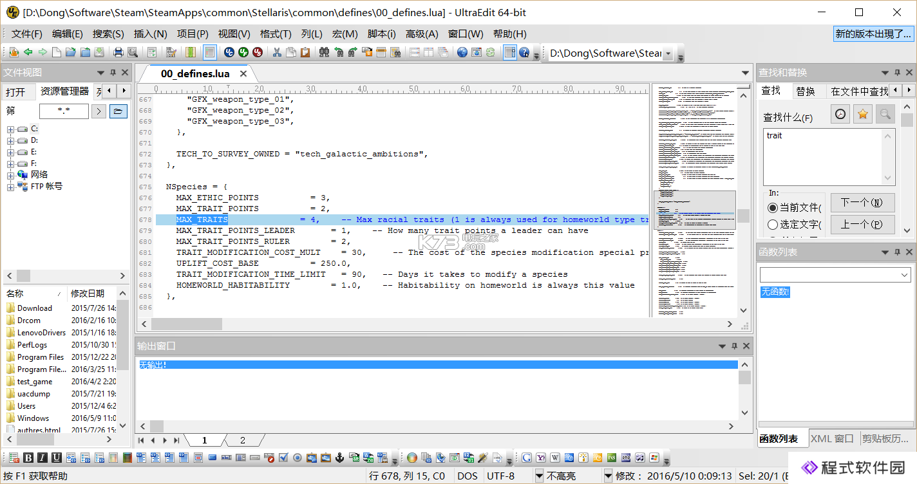Expand the D: drive tree node
Image resolution: width=917 pixels, height=484 pixels.
tap(10, 141)
